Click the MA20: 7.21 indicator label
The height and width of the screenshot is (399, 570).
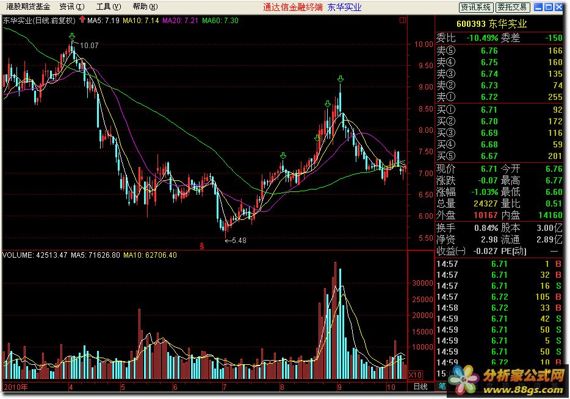tap(180, 21)
